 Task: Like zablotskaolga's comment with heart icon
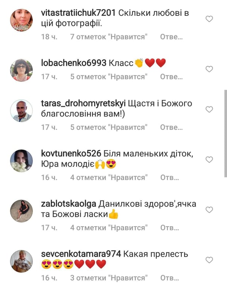tap(209, 210)
